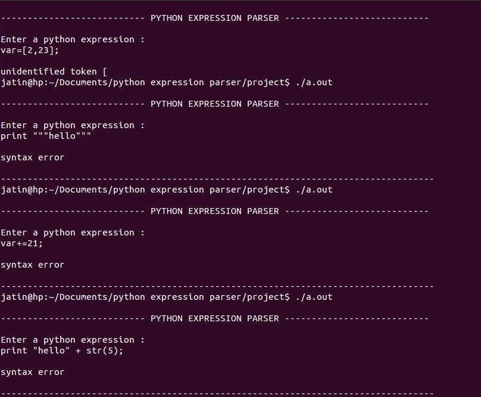Select syntax error message under str(5) line
The image size is (481, 397).
(x=32, y=372)
